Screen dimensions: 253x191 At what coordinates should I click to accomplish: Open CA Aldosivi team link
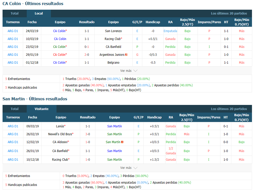(x=60, y=142)
